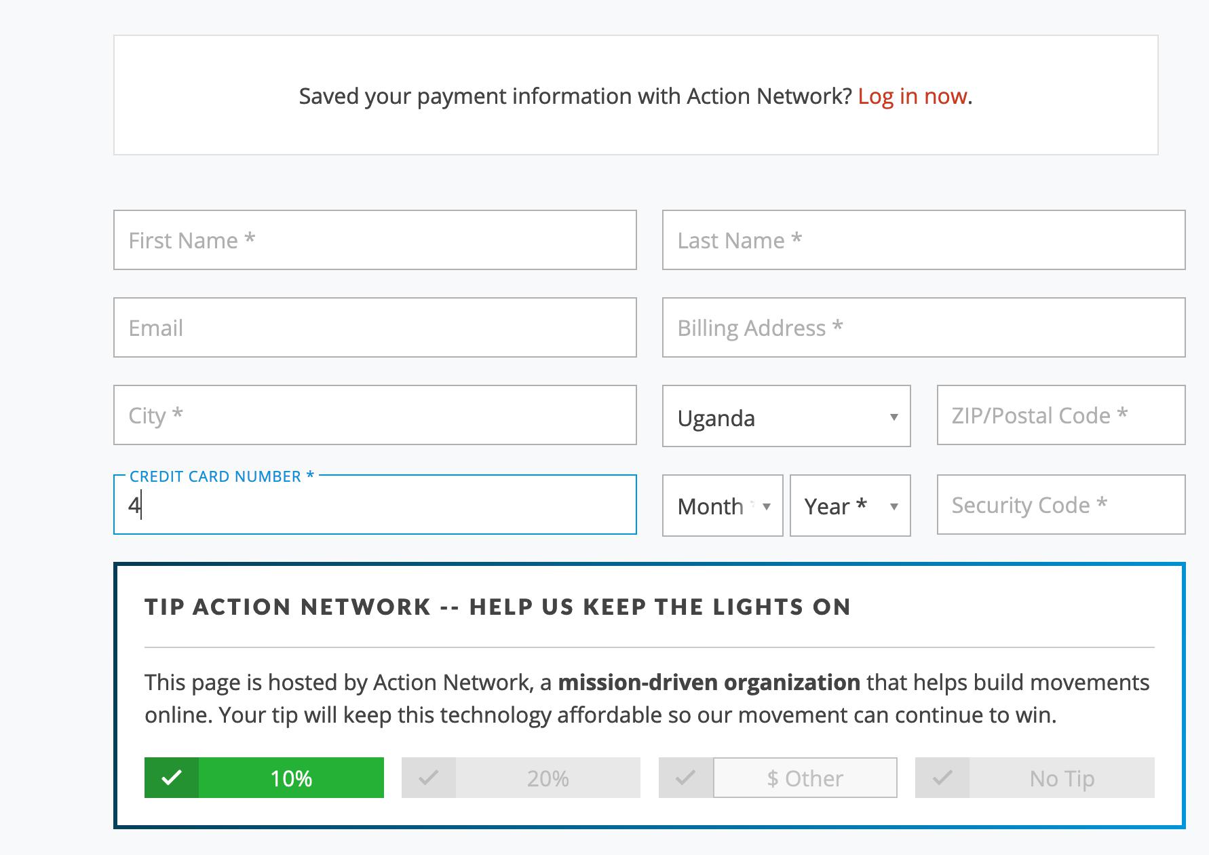Open the expiration Year dropdown

849,506
